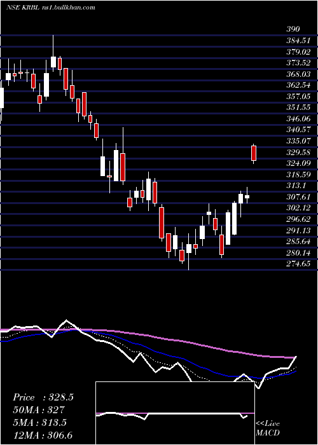The width and height of the screenshot is (318, 445).
Task: Click the <<Live MACD label
Action: pos(268,428)
